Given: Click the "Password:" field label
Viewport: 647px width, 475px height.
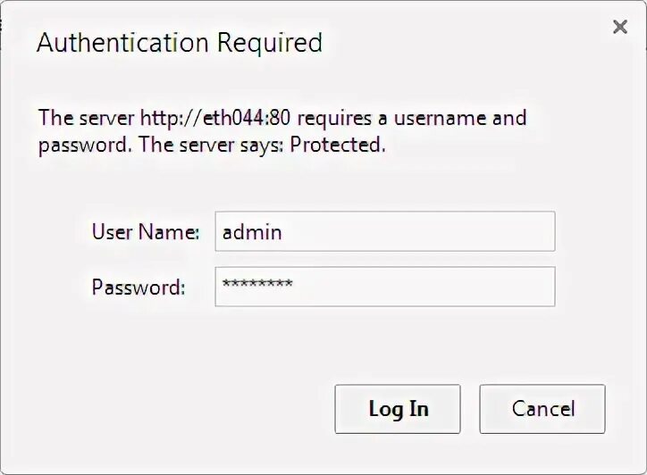Looking at the screenshot, I should coord(139,287).
